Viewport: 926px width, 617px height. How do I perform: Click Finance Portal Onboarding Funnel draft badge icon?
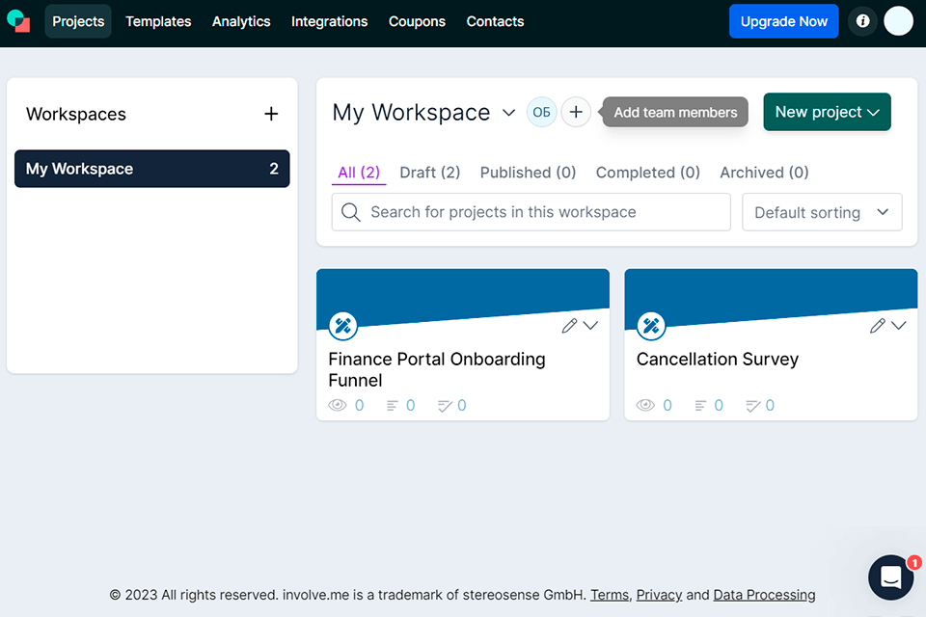[x=343, y=326]
